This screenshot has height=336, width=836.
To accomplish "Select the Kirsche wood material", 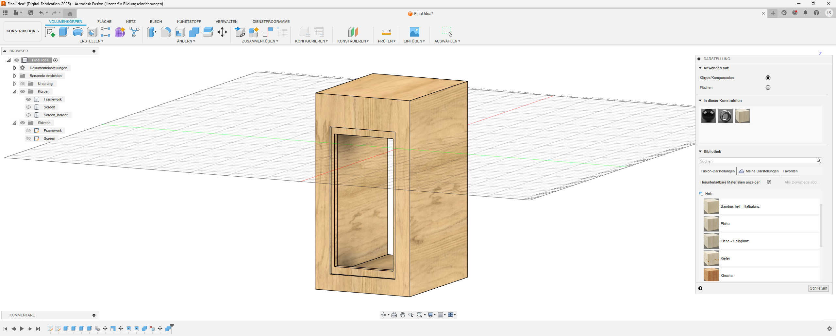I will 727,276.
